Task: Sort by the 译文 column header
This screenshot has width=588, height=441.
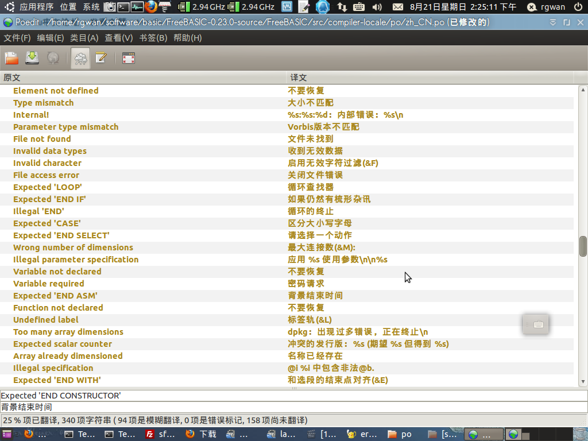Action: (x=430, y=78)
